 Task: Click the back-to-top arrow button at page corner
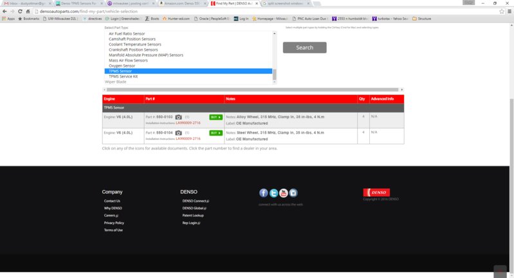[500, 272]
